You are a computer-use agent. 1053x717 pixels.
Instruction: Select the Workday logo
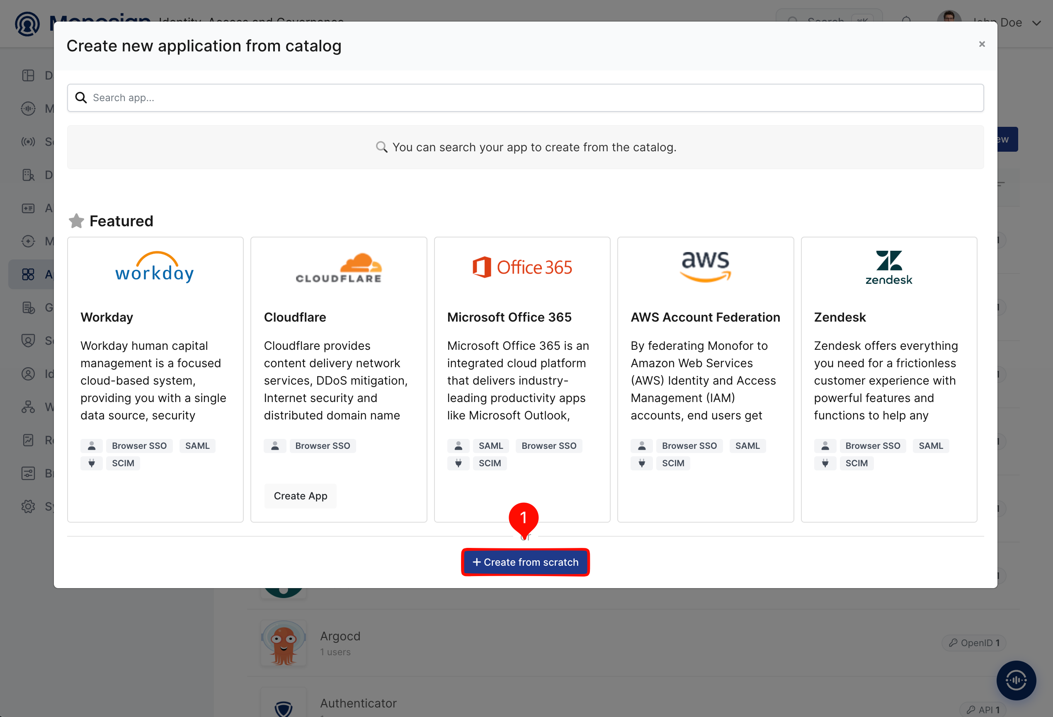pos(155,267)
